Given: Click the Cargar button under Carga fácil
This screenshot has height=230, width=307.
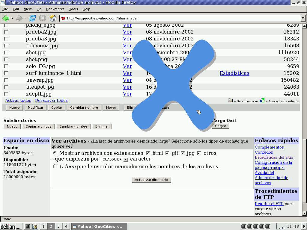Looking at the screenshot, I should tap(220, 126).
